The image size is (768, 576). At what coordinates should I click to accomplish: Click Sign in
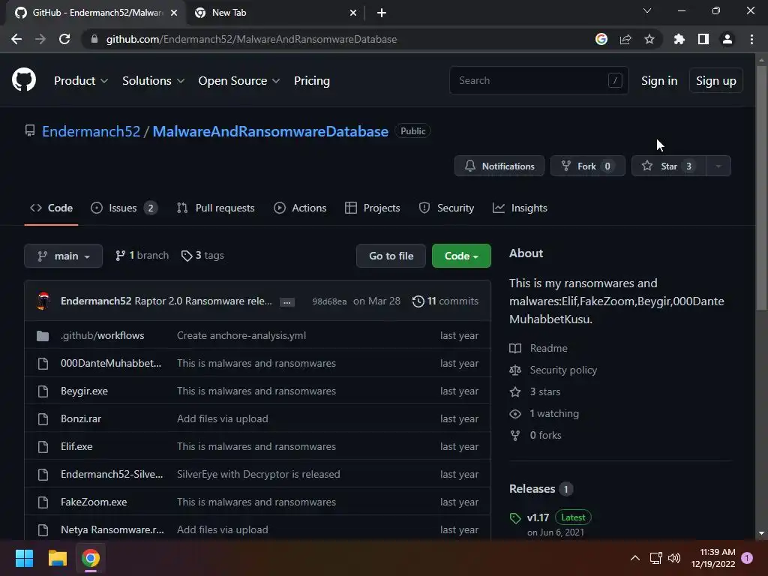click(x=659, y=81)
